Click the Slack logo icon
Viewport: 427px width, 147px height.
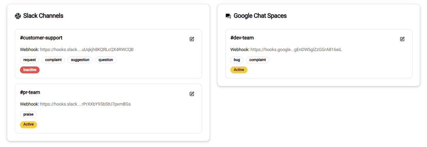coord(18,16)
